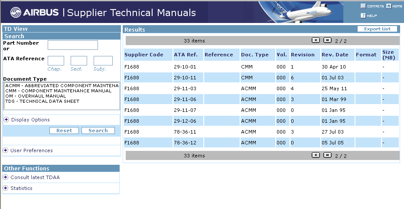The height and width of the screenshot is (209, 404).
Task: Click the TD View panel header
Action: click(x=62, y=29)
